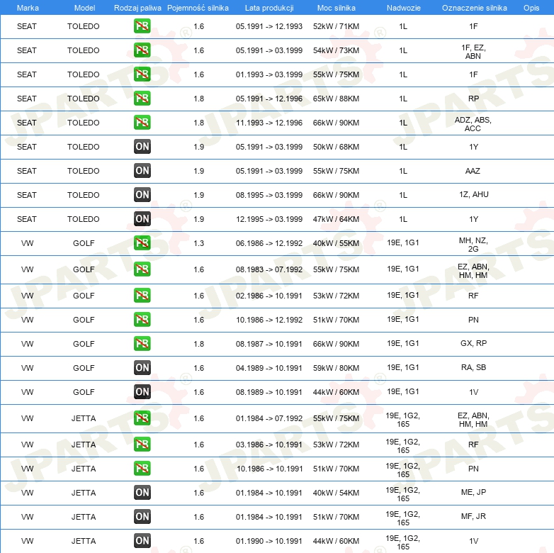
Task: Click the Opis column header
Action: 531,8
